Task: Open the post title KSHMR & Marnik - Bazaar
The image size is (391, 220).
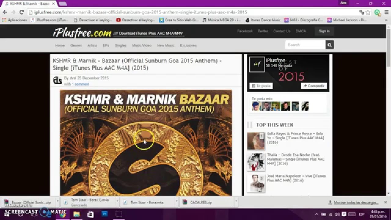Action: coord(137,64)
